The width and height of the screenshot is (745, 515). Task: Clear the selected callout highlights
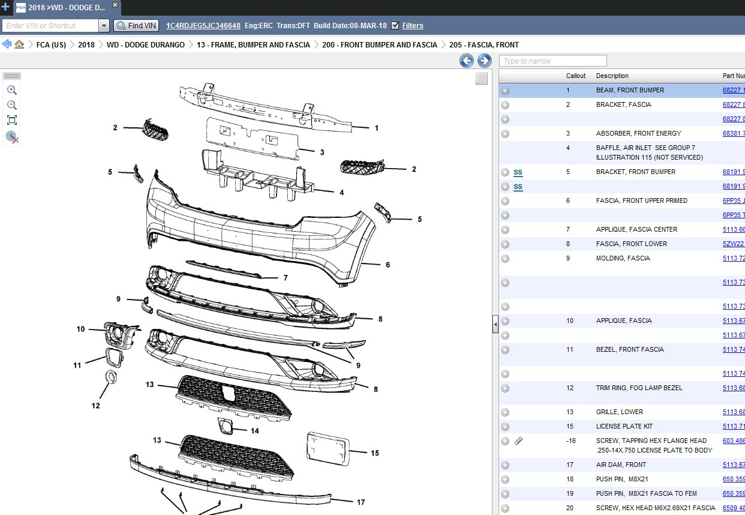(12, 137)
